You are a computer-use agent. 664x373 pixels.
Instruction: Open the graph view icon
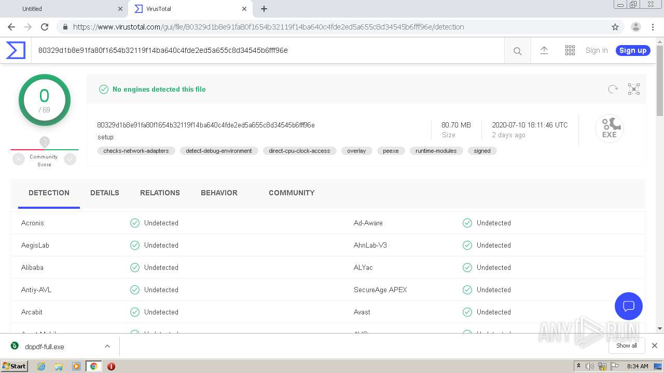(634, 89)
